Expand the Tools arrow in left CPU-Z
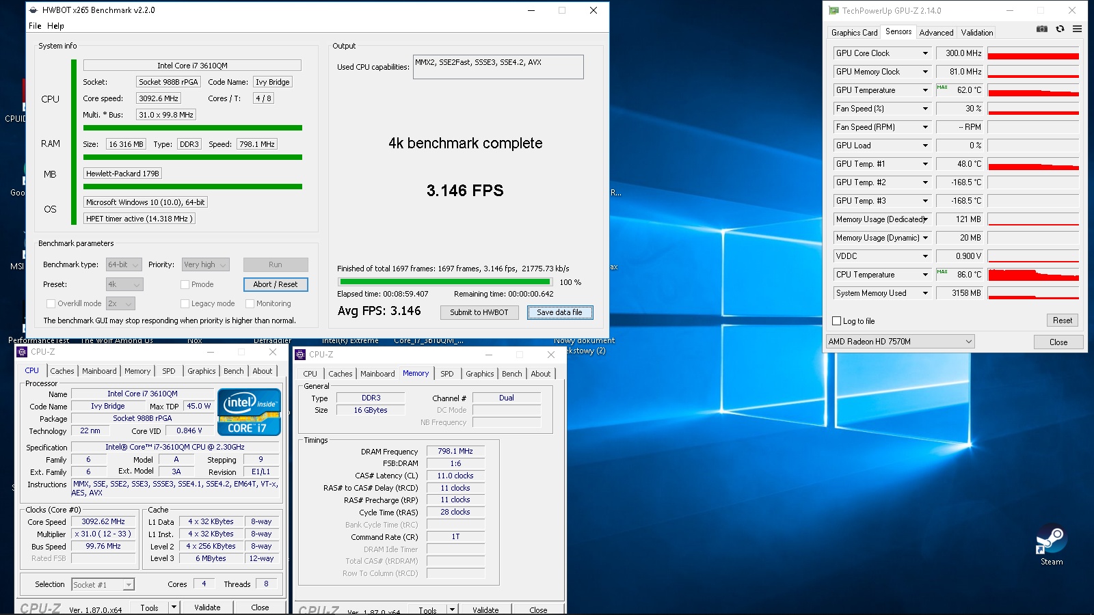The height and width of the screenshot is (615, 1094). 174,607
